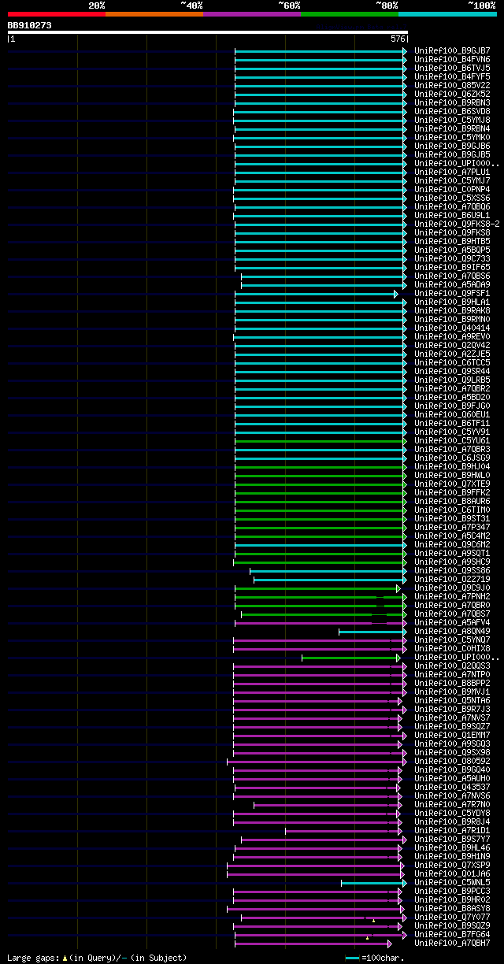Click the UniRef100_B9ST31 hit label
The image size is (504, 964).
click(452, 518)
